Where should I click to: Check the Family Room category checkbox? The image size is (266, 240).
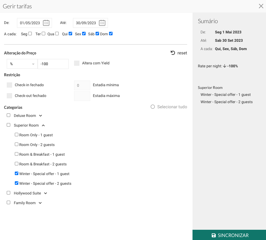(x=9, y=203)
